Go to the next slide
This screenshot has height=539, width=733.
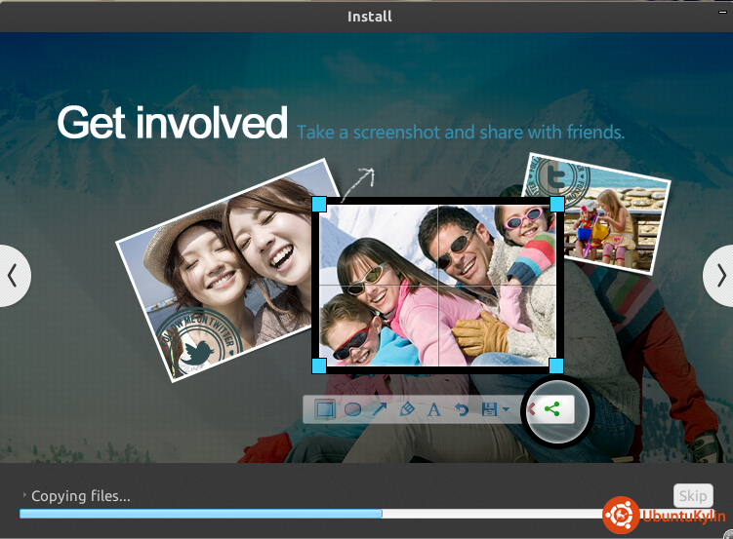point(719,276)
